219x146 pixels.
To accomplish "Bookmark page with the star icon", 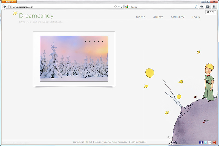I will [x=115, y=7].
